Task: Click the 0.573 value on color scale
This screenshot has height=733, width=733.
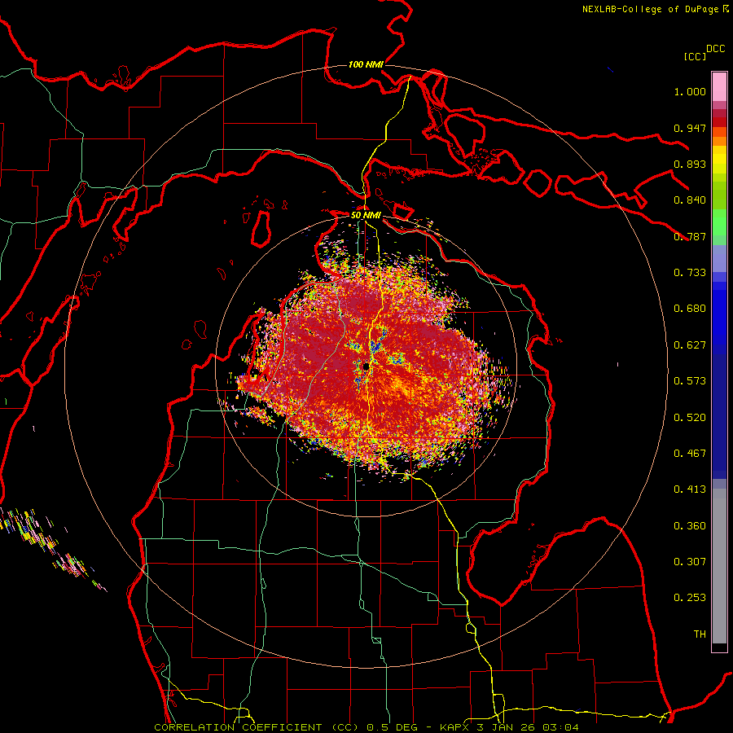Action: point(690,381)
